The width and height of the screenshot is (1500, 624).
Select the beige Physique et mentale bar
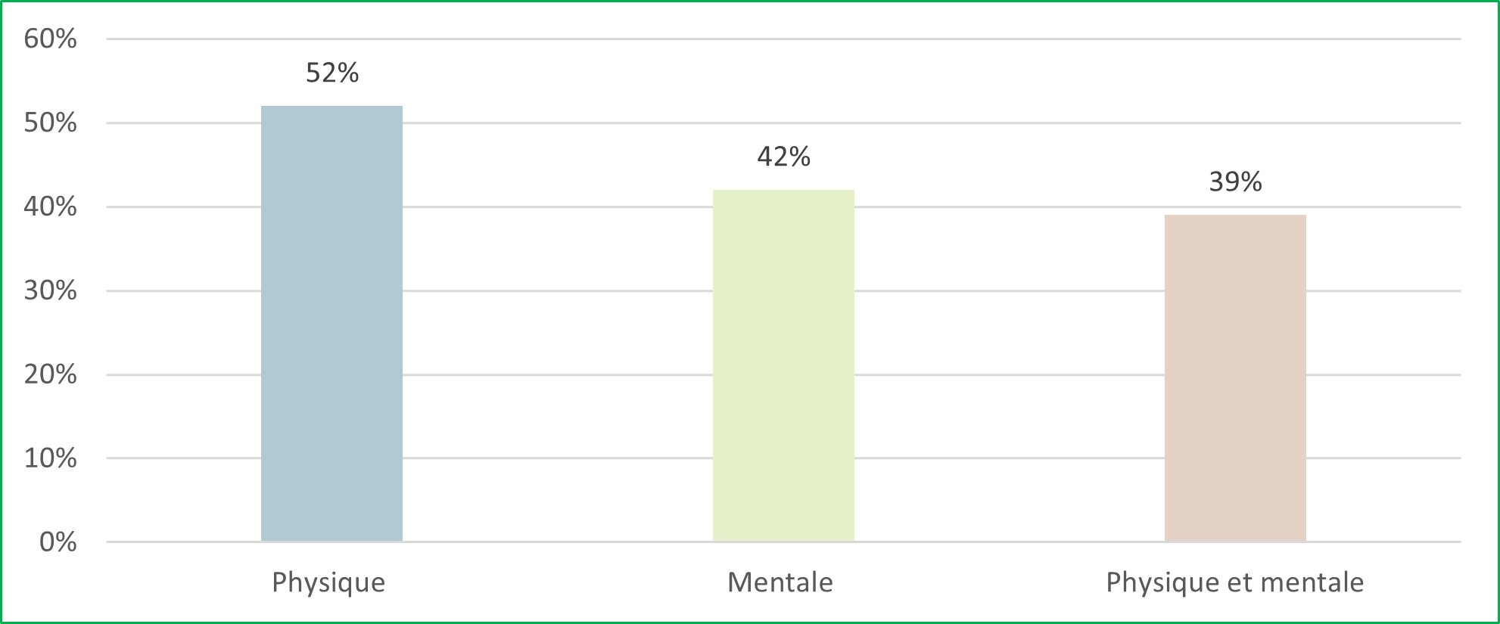(x=1235, y=378)
